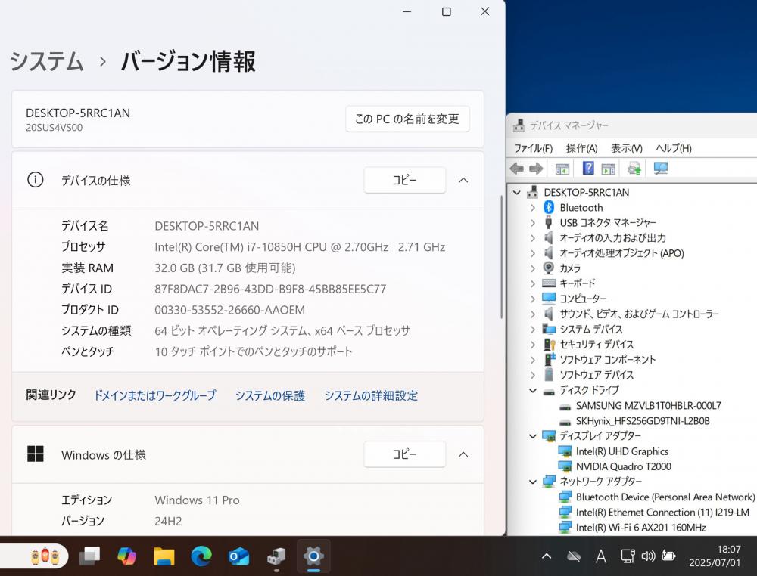Expand システム デバイス tree node
The height and width of the screenshot is (576, 757).
tap(532, 330)
